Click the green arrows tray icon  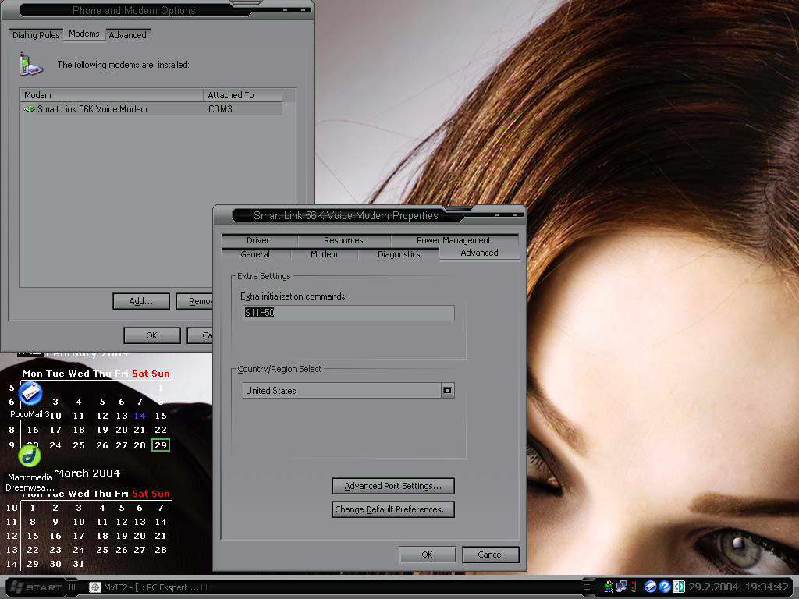click(679, 587)
